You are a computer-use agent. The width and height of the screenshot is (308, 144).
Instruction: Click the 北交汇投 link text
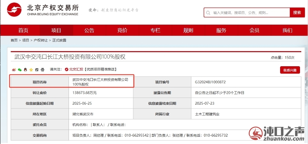[76, 69]
